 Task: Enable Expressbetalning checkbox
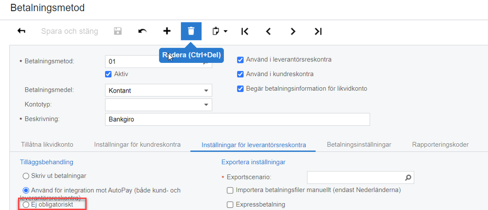coord(230,205)
